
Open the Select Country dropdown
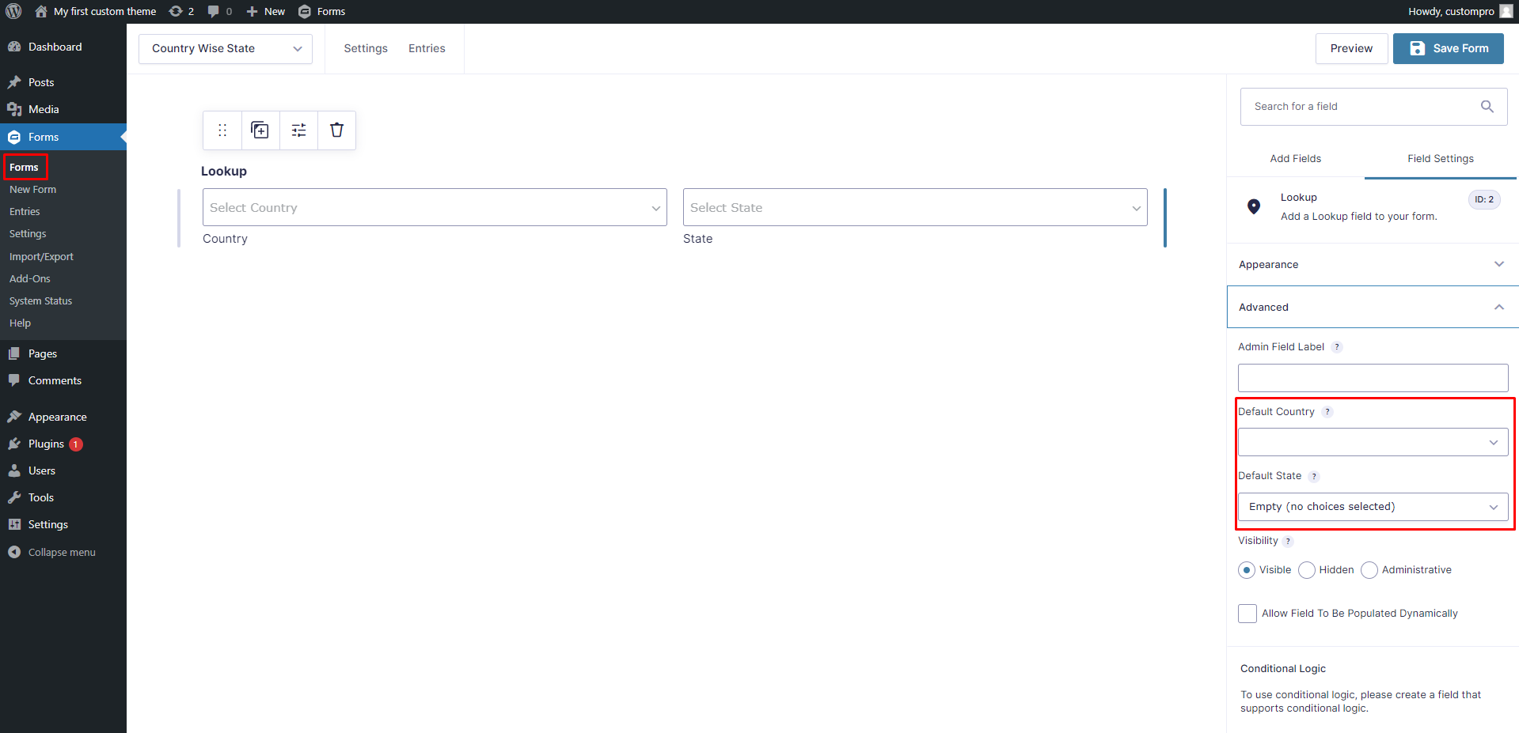coord(435,207)
